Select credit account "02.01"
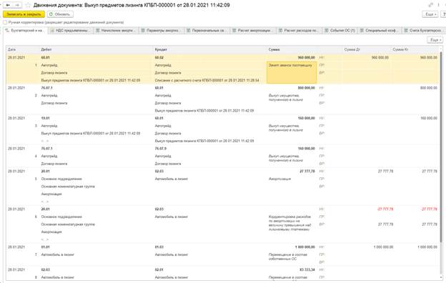Screen dimensions: 446x283 159,269
